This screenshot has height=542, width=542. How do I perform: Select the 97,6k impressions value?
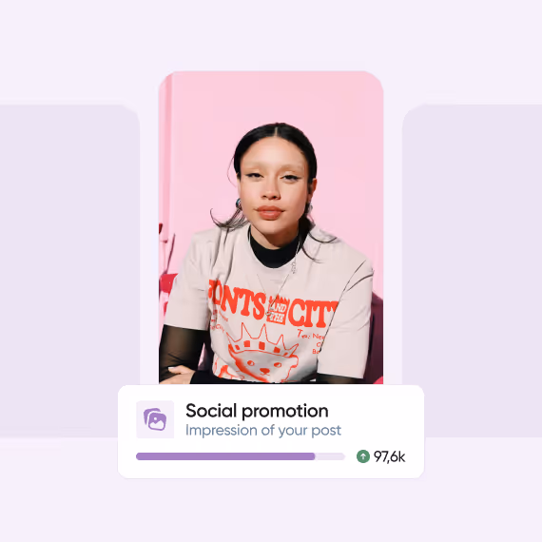point(389,456)
